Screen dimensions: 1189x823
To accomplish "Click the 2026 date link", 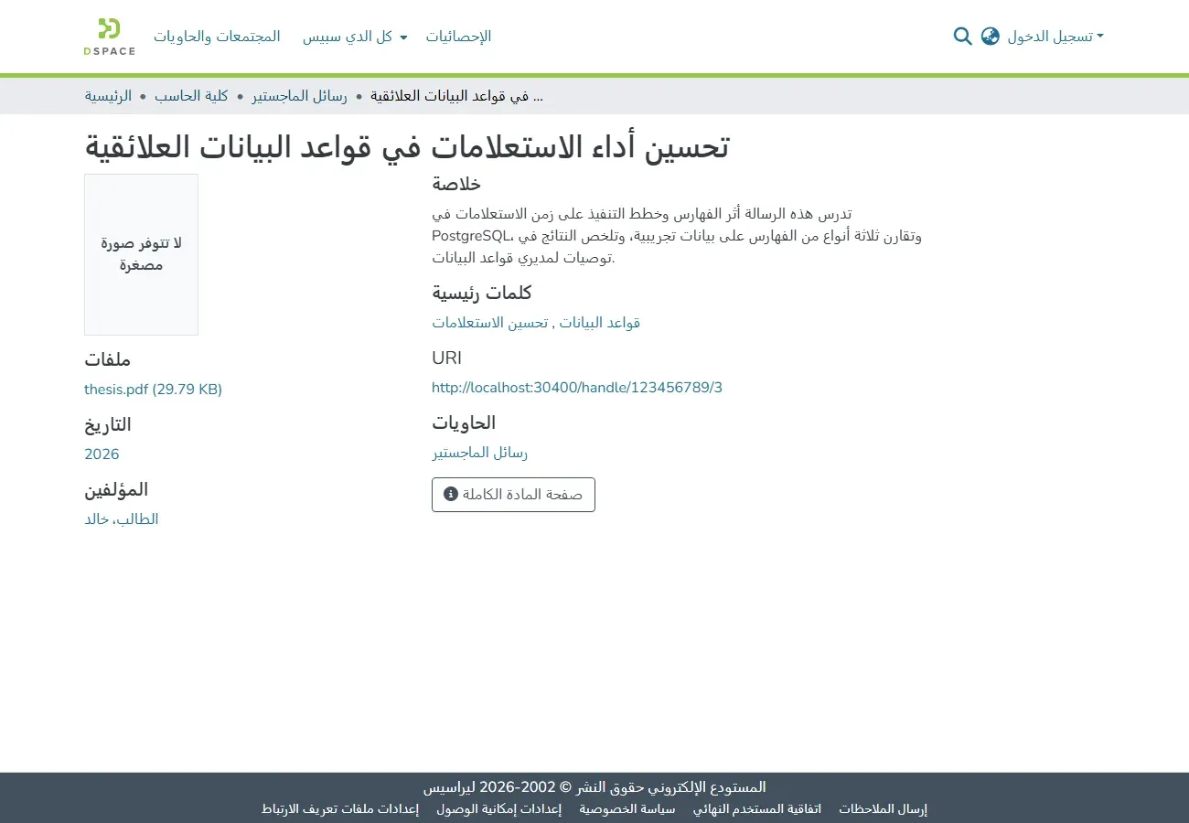I will (x=102, y=454).
